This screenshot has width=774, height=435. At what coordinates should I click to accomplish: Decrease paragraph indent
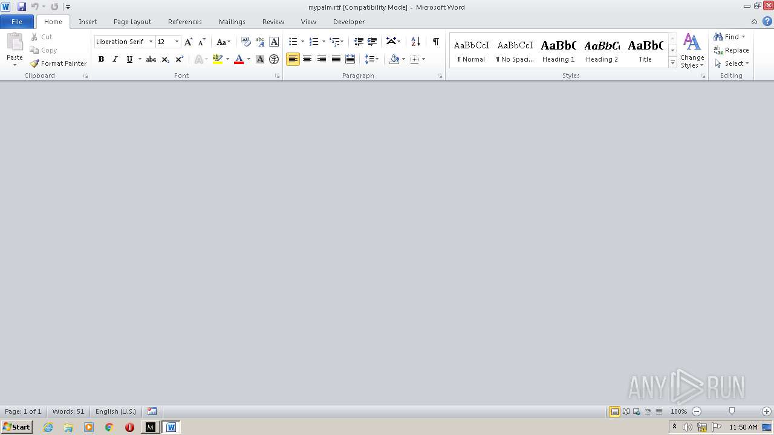click(x=359, y=42)
